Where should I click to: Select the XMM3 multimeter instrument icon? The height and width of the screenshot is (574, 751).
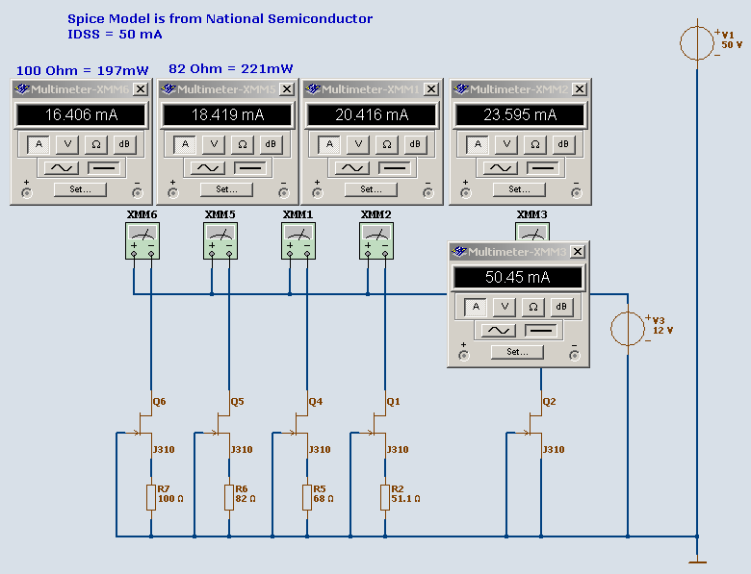pyautogui.click(x=532, y=232)
